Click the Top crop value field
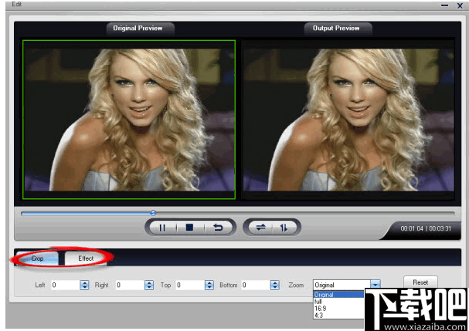 click(x=190, y=285)
